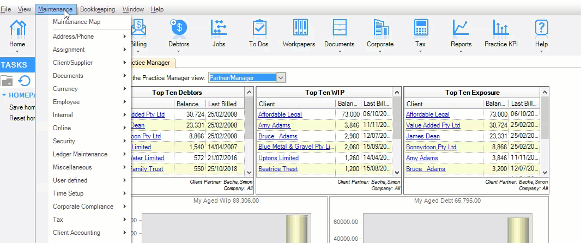Open the Jobs toolbar icon
The width and height of the screenshot is (581, 243).
coord(219,28)
